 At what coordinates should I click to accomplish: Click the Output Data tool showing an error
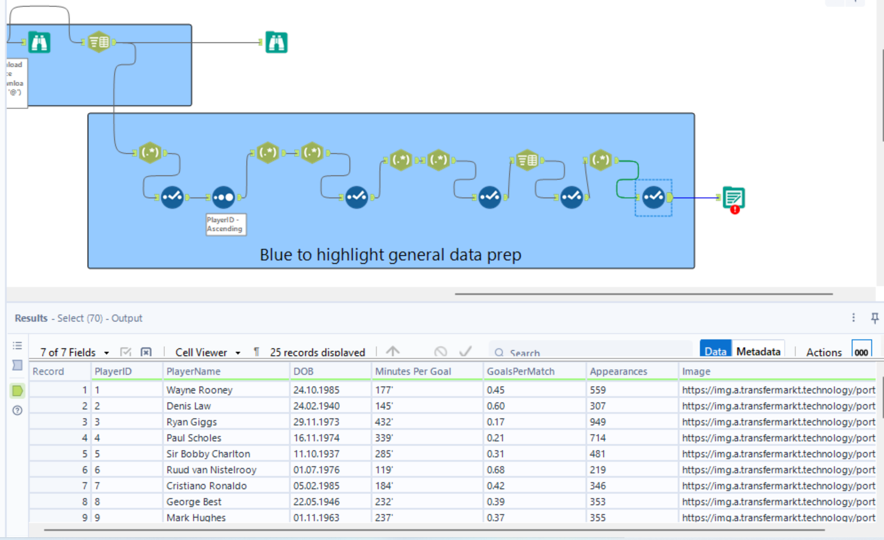[x=733, y=198]
